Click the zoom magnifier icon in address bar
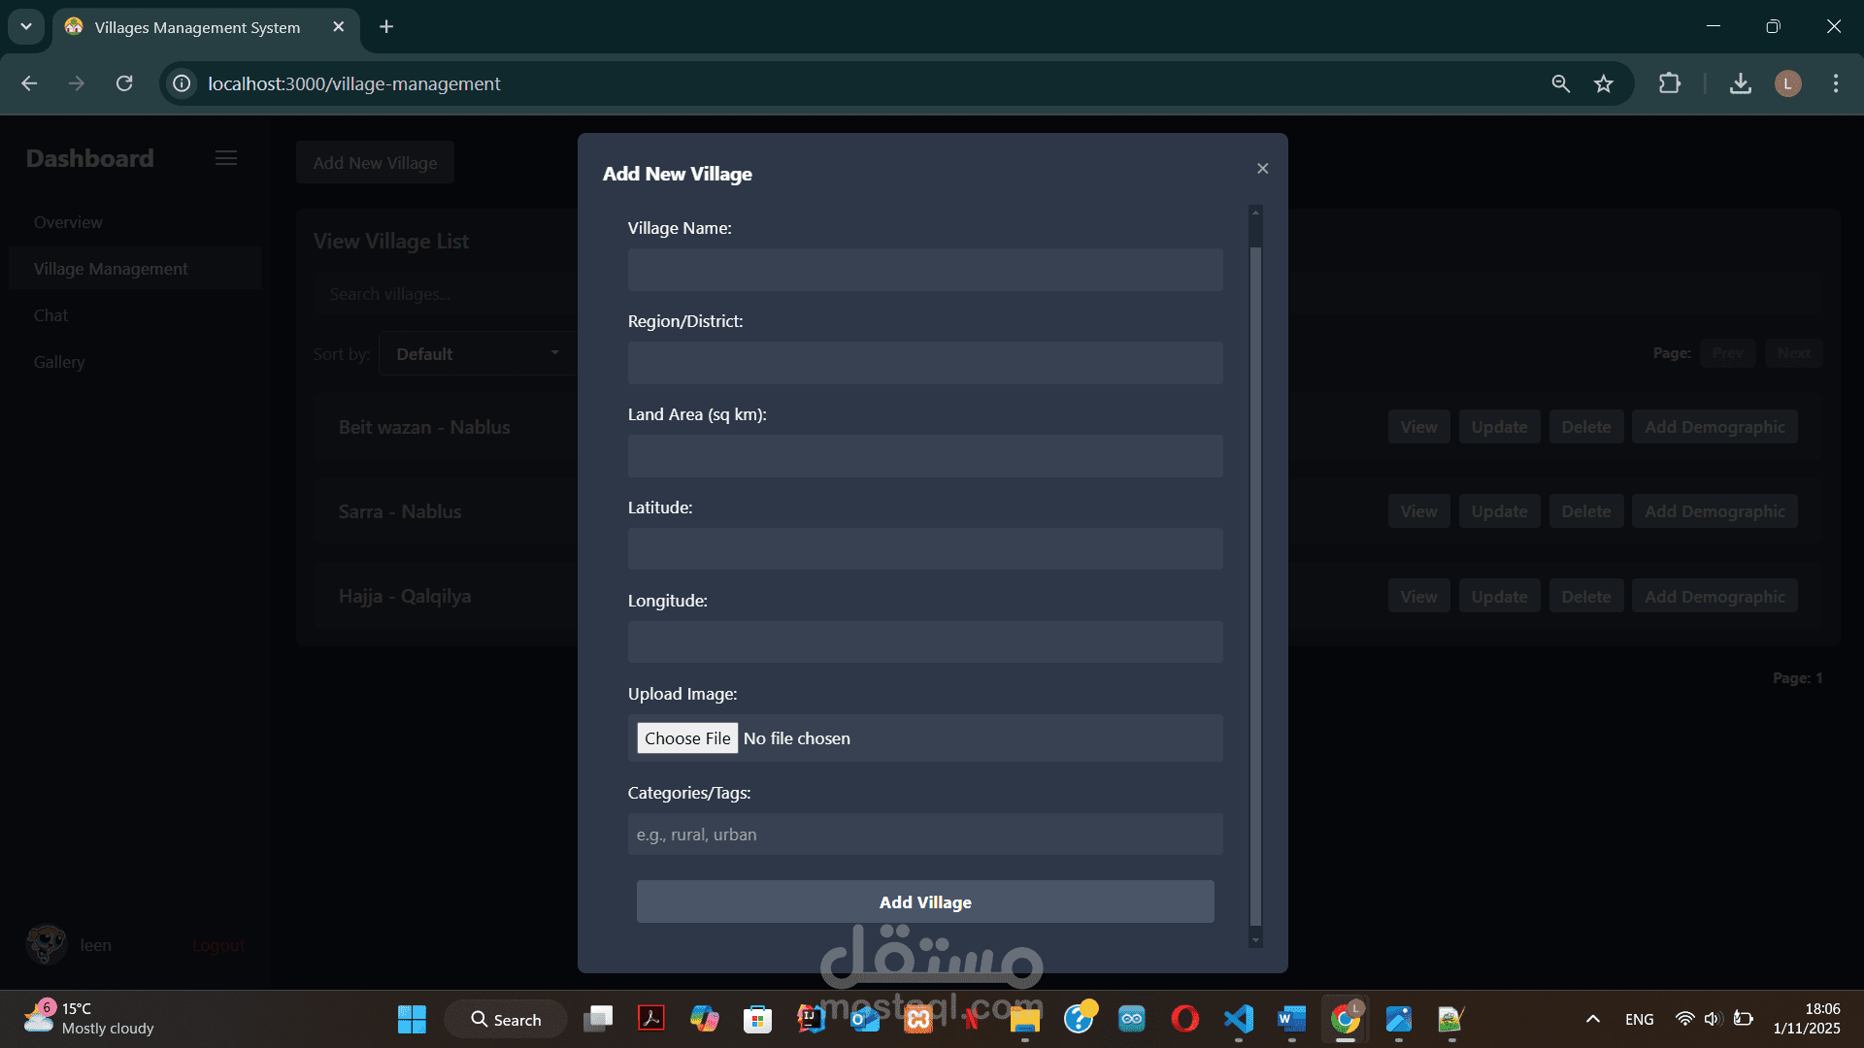This screenshot has width=1864, height=1048. (1560, 83)
